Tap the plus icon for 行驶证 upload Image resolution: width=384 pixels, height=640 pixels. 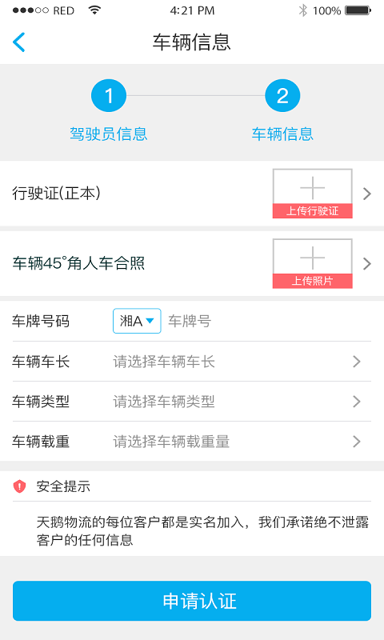coord(312,188)
